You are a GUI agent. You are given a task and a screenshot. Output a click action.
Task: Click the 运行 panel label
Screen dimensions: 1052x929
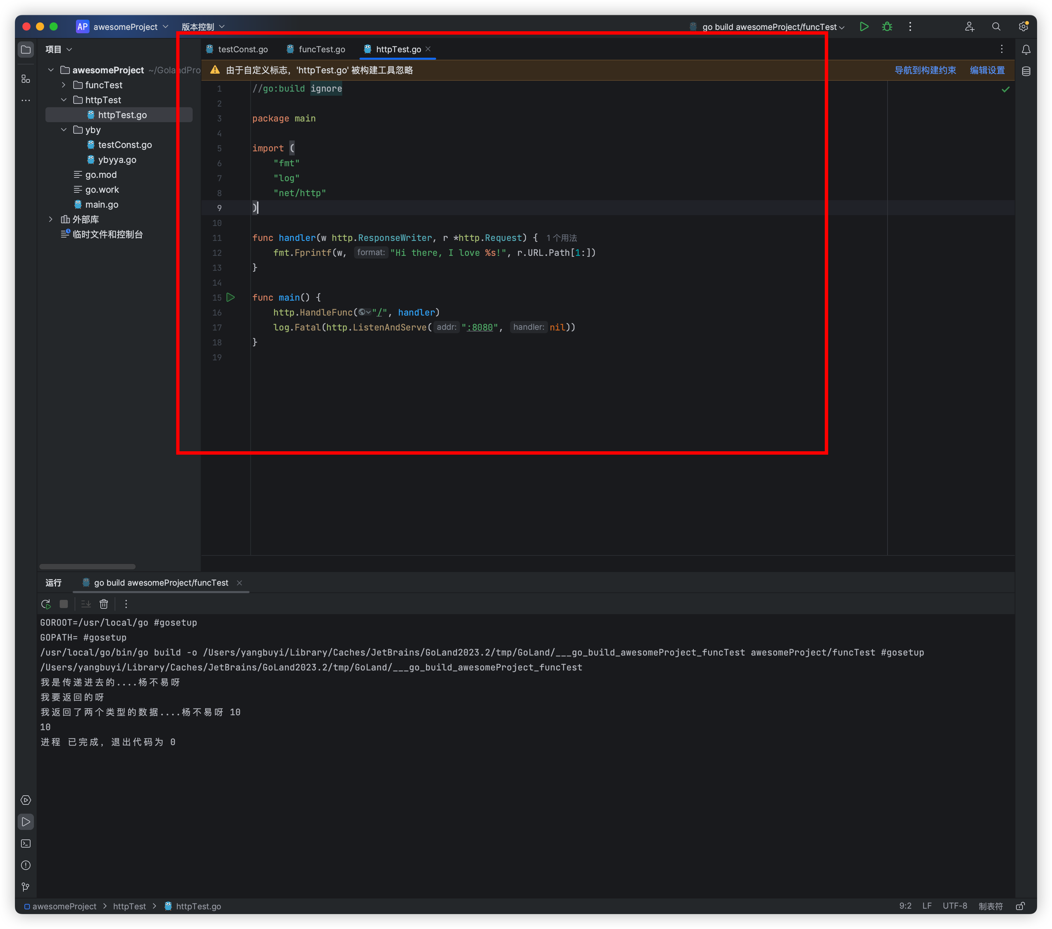pyautogui.click(x=54, y=583)
